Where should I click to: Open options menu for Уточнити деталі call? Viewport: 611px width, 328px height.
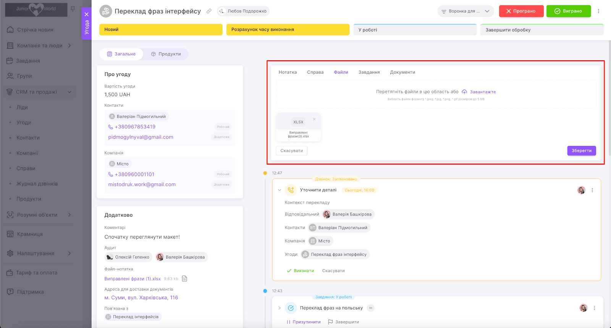pyautogui.click(x=592, y=190)
